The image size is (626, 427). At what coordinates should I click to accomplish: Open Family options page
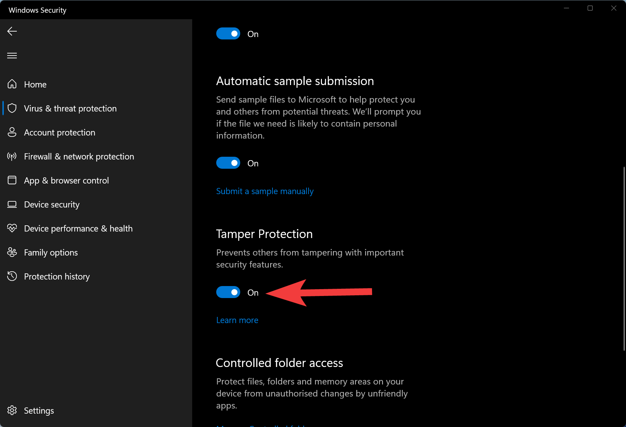(96, 252)
